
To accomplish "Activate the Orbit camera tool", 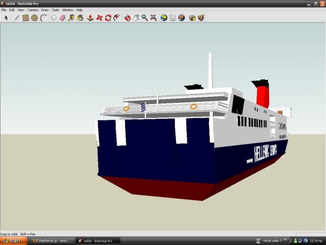I will pyautogui.click(x=127, y=17).
